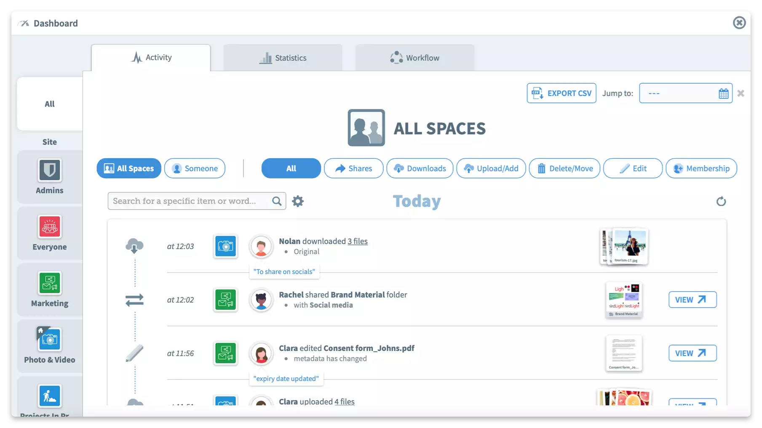Click the "at 11:56" timestamp
The height and width of the screenshot is (428, 762).
tap(180, 353)
